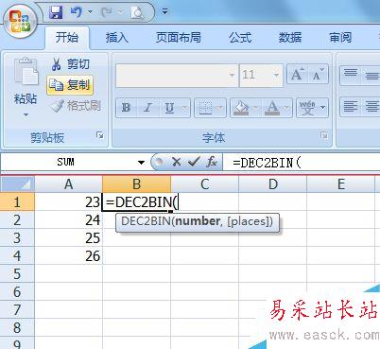The height and width of the screenshot is (349, 380).
Task: Expand underline style dropdown arrow
Action: 184,108
